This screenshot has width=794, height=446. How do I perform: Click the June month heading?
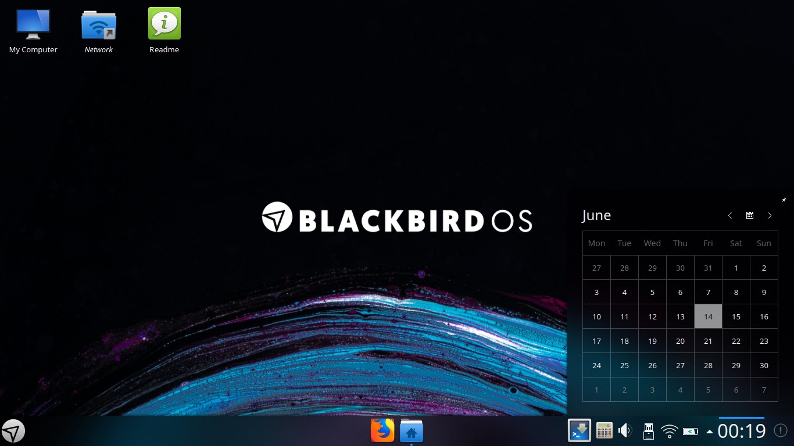[596, 215]
